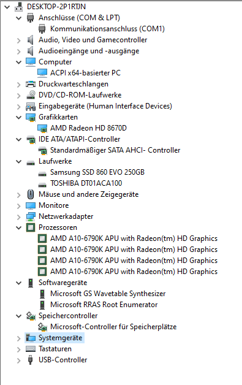
Task: Select the Mäuse und andere Zeigegeräte label
Action: pyautogui.click(x=89, y=194)
